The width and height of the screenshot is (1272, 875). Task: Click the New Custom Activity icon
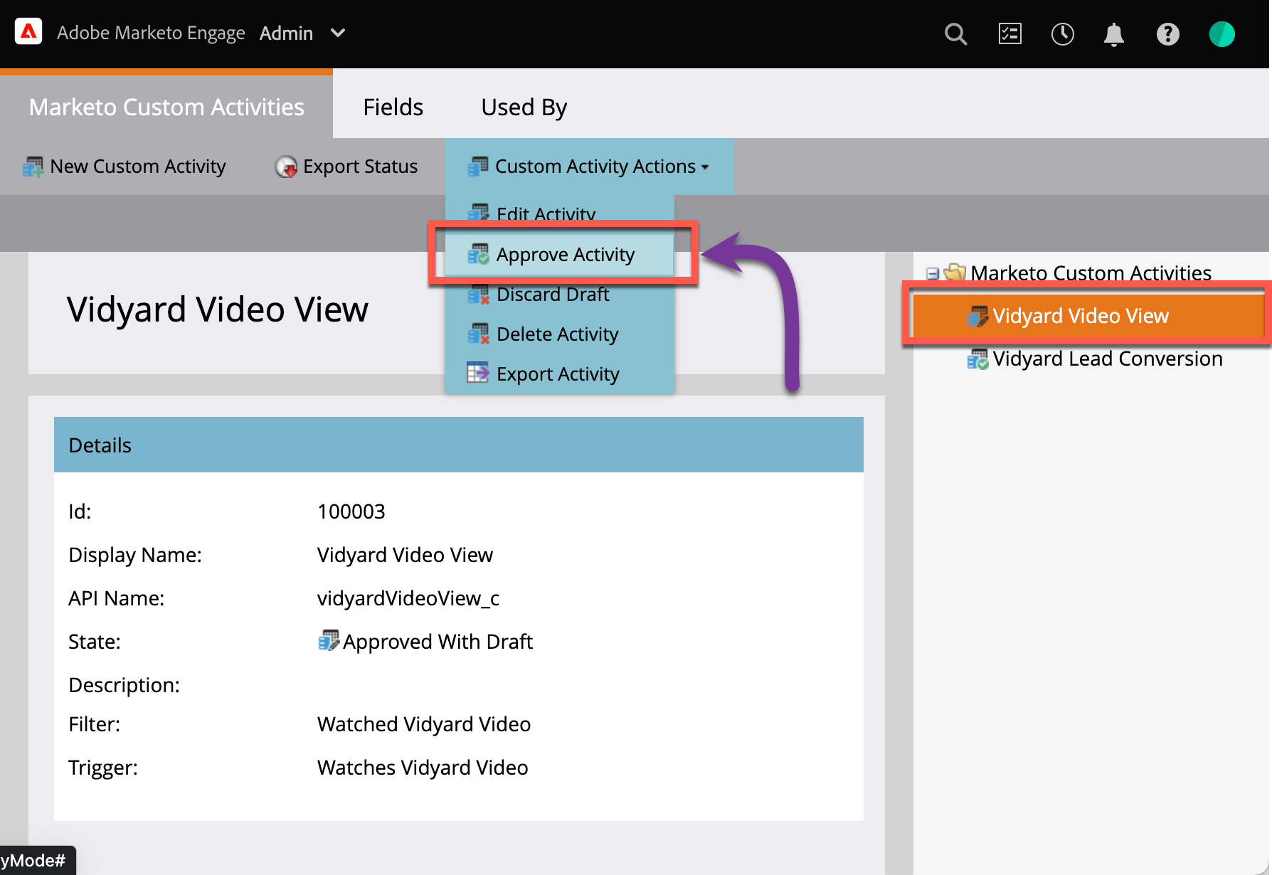click(x=33, y=166)
